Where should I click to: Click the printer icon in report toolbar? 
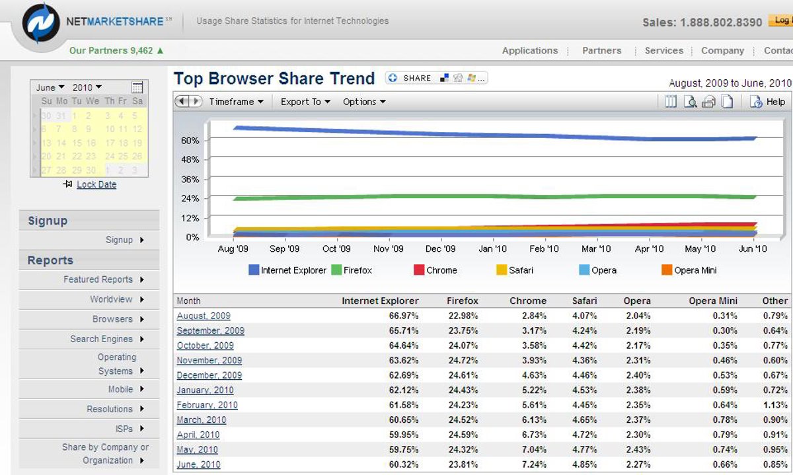(708, 102)
